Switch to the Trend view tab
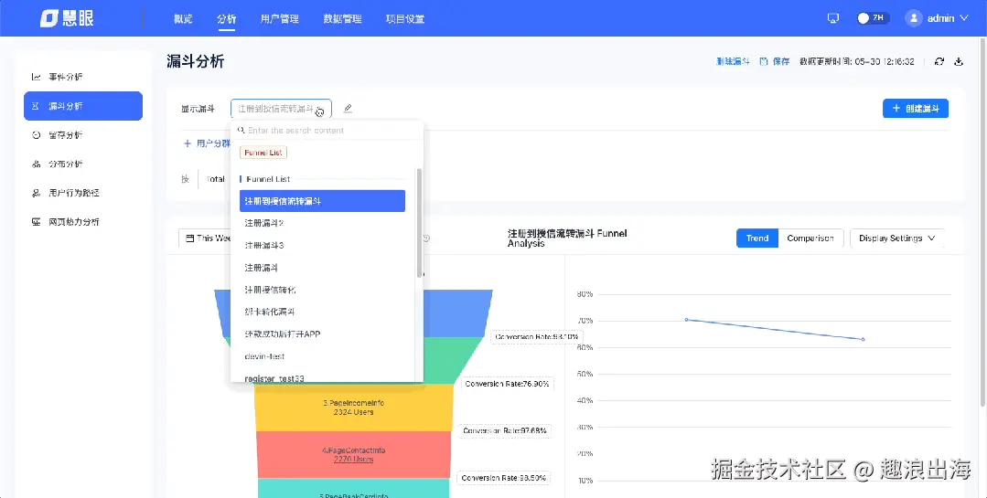Screen dimensions: 987x498 point(757,238)
